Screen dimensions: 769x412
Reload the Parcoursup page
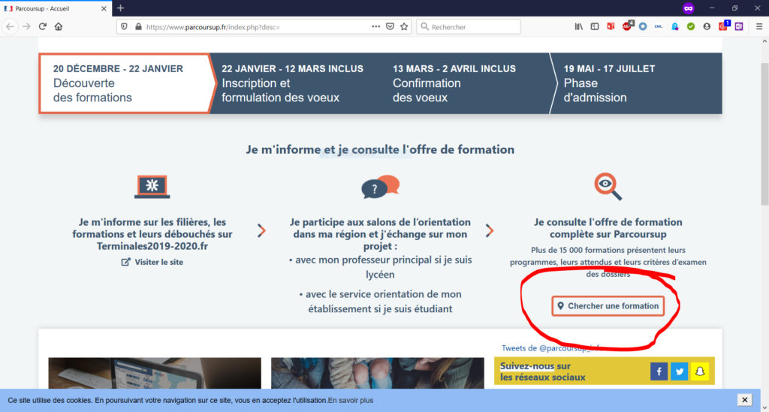[43, 26]
